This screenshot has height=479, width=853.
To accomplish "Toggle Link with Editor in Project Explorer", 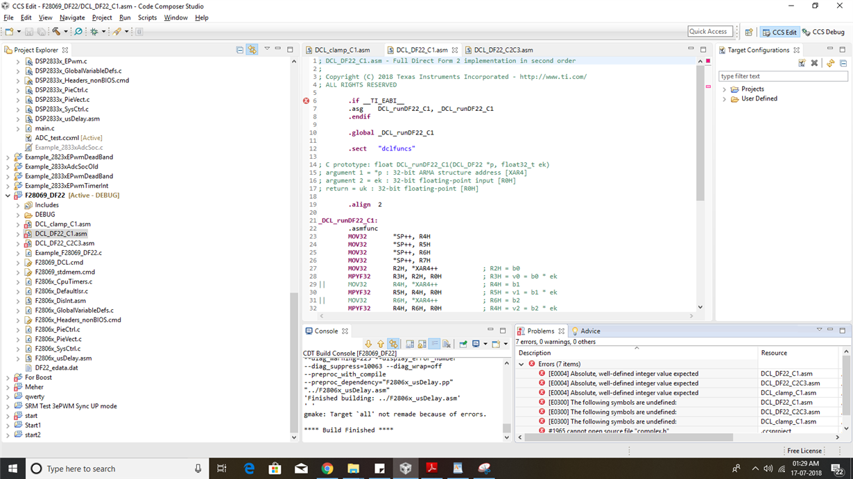I will [252, 50].
